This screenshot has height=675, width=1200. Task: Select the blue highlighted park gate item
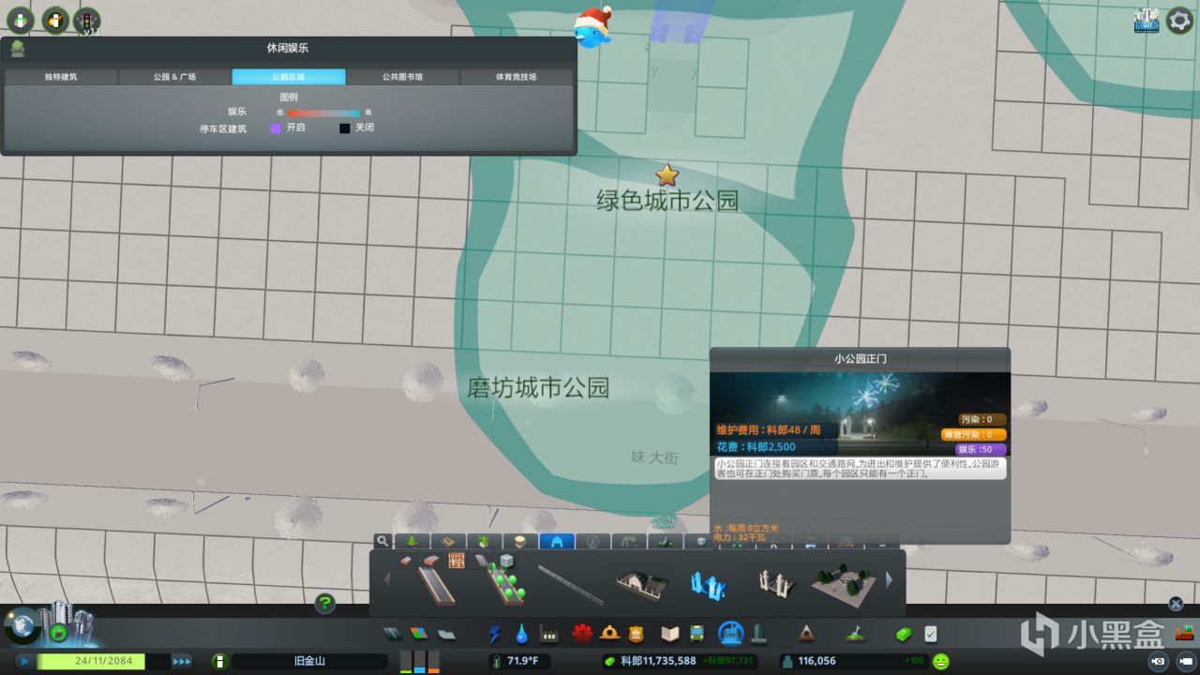pyautogui.click(x=710, y=585)
